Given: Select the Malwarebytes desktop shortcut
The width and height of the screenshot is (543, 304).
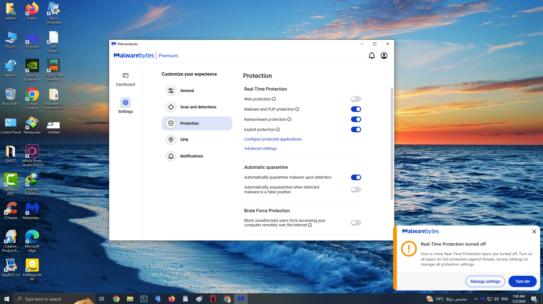Looking at the screenshot, I should click(32, 211).
